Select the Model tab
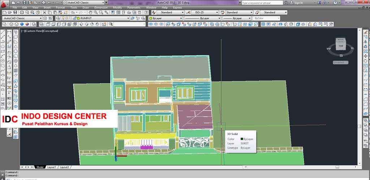 40,167
